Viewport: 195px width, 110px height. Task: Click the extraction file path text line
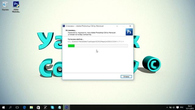coord(96,42)
